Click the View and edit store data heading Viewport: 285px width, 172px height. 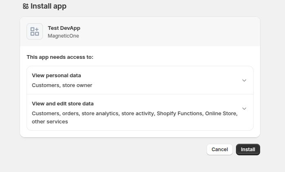click(63, 104)
